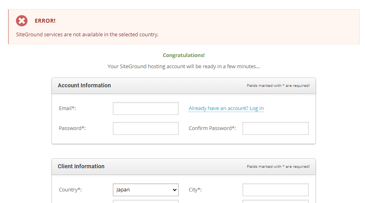Click the 'Confirm Password*:' label
The height and width of the screenshot is (203, 365).
click(x=212, y=128)
